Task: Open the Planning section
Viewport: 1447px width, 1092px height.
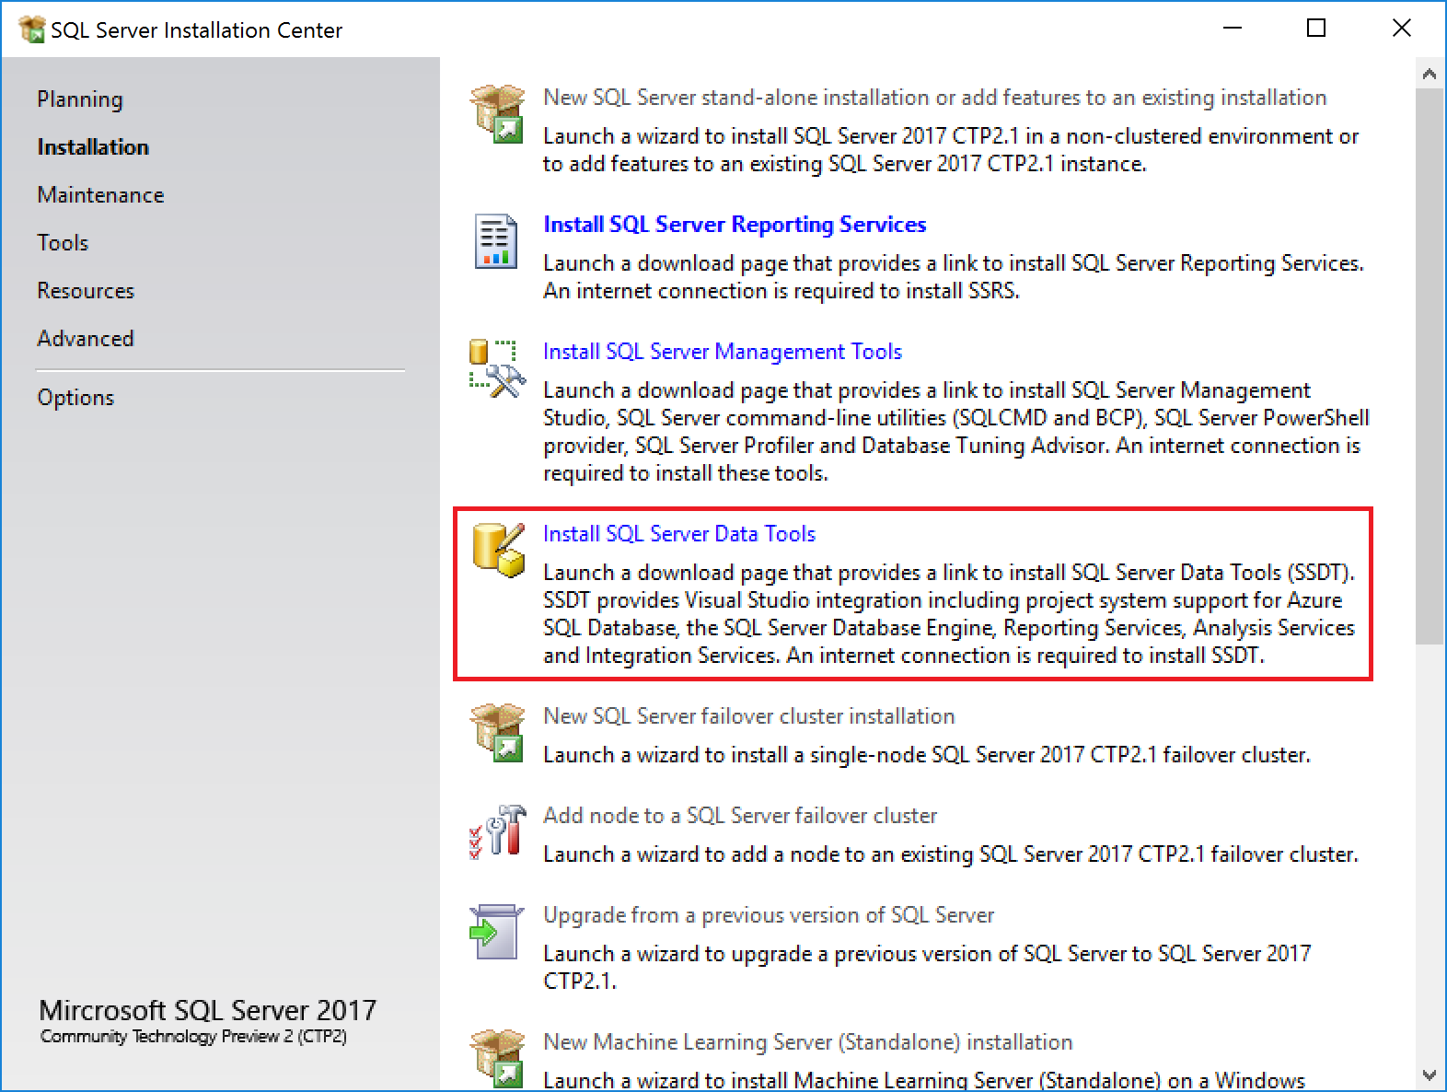Action: tap(80, 99)
